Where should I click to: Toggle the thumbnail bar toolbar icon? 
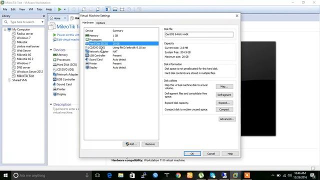point(115,9)
